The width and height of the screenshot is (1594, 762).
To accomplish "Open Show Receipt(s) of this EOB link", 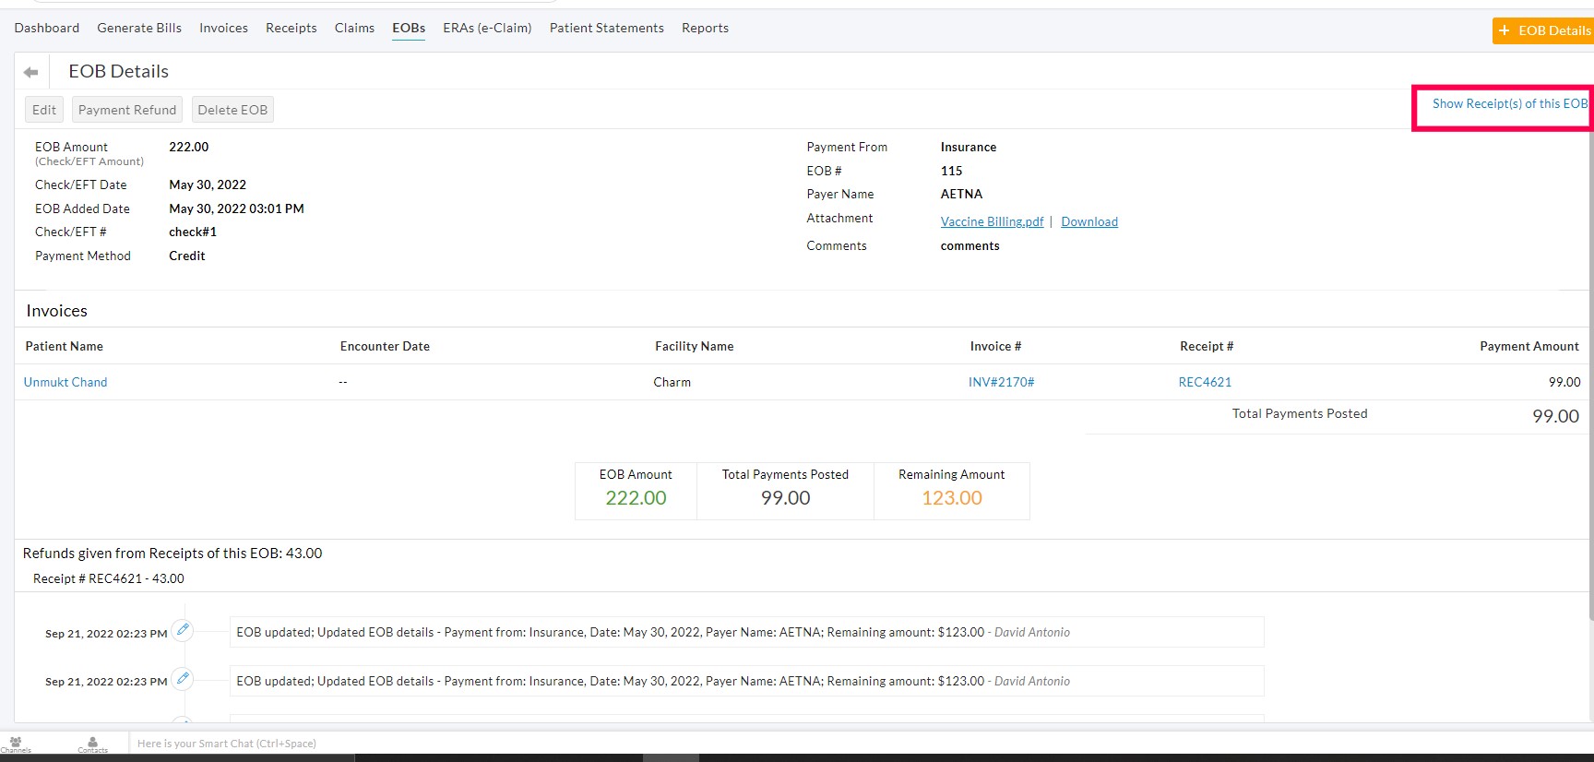I will tap(1509, 103).
